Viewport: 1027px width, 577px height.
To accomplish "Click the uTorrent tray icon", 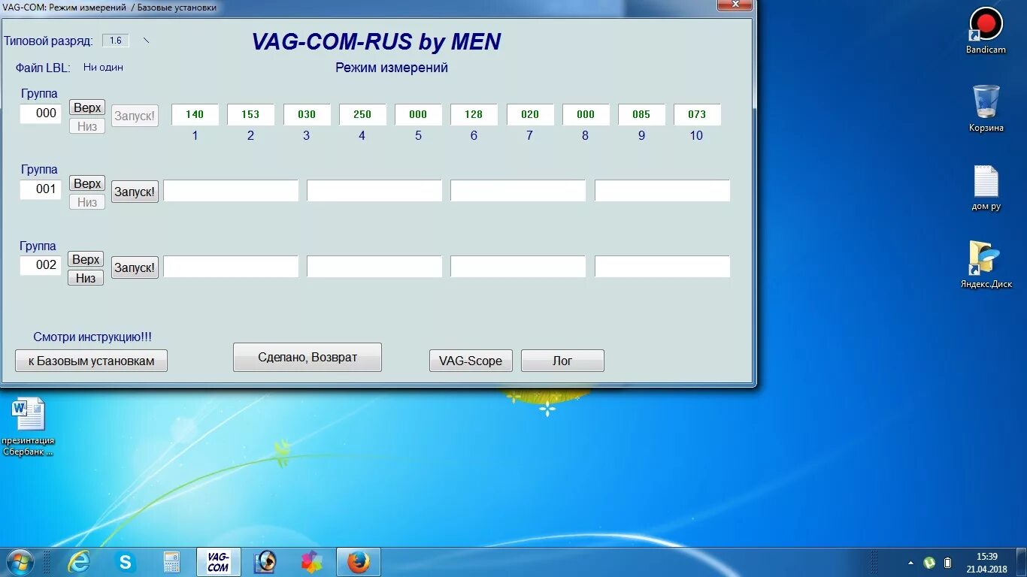I will pos(929,563).
